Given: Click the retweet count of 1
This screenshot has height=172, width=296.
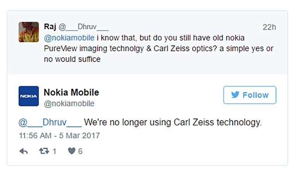Looking at the screenshot, I should pos(55,151).
